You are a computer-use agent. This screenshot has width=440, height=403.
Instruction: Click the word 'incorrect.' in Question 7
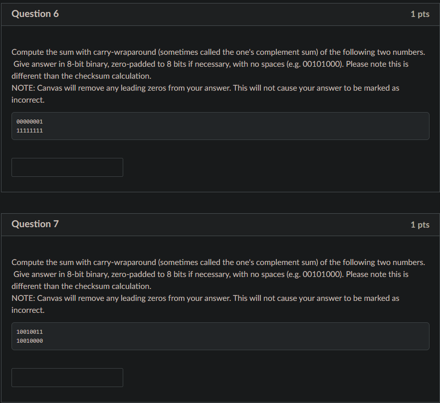click(x=28, y=310)
